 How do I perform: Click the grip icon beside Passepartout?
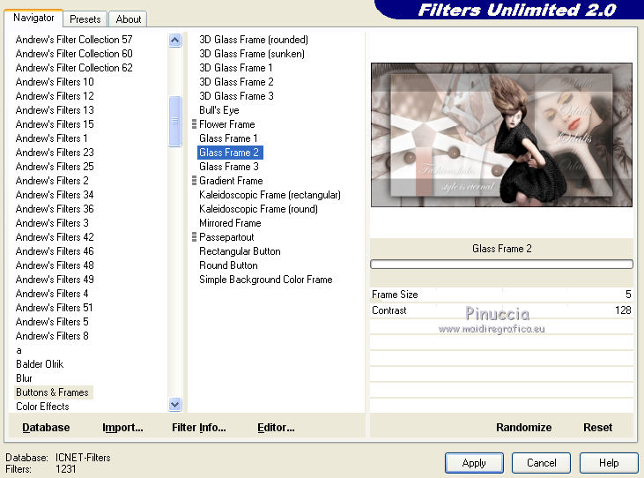point(195,236)
